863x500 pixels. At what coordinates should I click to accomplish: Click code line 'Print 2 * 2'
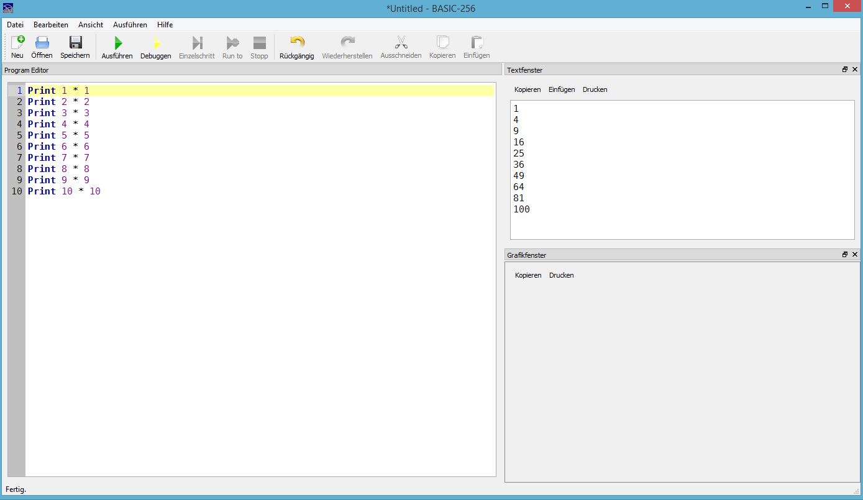pos(58,102)
